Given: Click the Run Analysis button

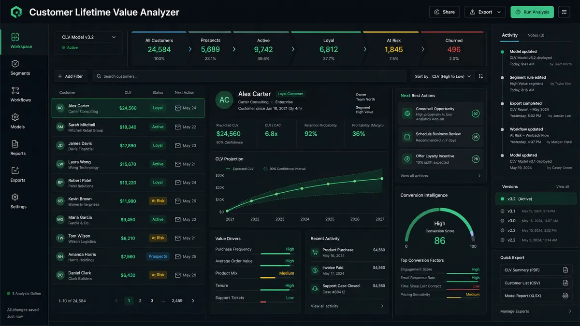Looking at the screenshot, I should click(x=532, y=12).
